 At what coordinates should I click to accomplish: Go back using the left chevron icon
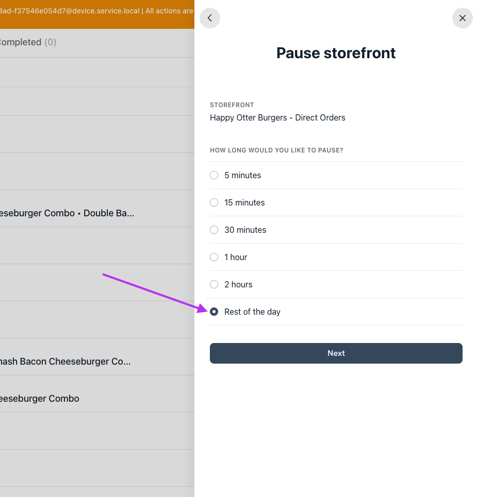(x=209, y=18)
